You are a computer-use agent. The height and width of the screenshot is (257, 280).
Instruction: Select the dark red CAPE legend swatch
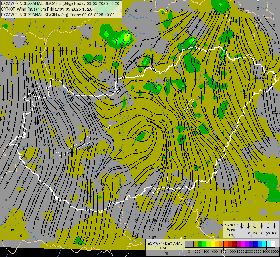pyautogui.click(x=234, y=244)
